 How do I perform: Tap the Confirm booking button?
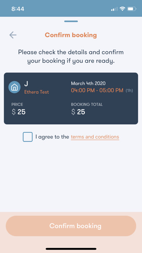[71, 226]
